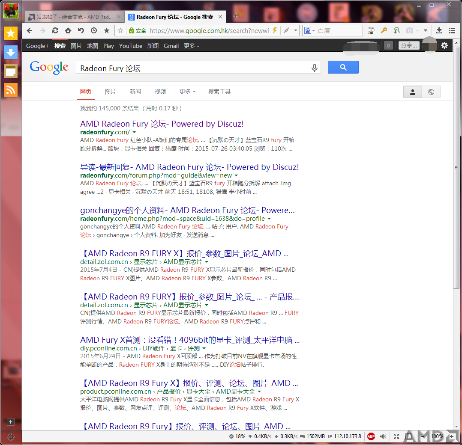
Task: Go back to the previous page
Action: (30, 30)
